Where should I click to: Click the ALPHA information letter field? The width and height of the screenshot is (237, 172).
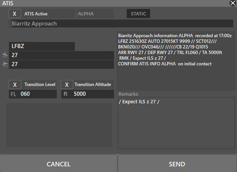(95, 14)
